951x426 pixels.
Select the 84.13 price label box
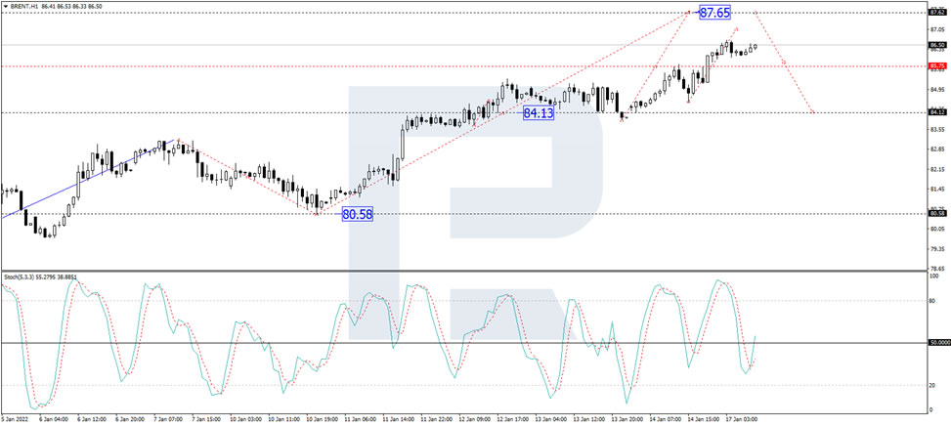[539, 112]
